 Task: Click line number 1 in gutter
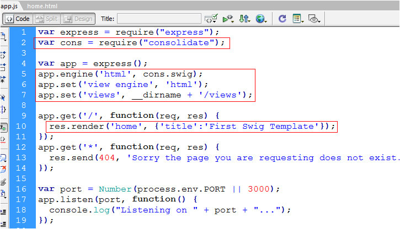tap(24, 32)
